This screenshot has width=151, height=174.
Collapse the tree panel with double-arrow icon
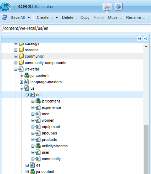[145, 39]
